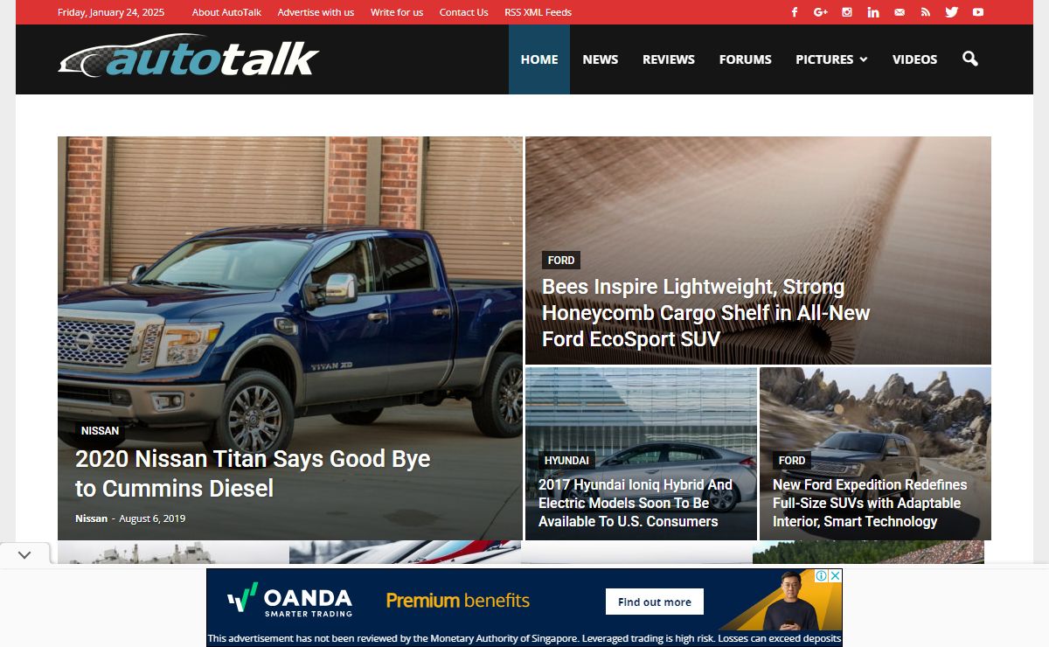Go to the HOME menu item
Image resolution: width=1049 pixels, height=647 pixels.
click(539, 59)
